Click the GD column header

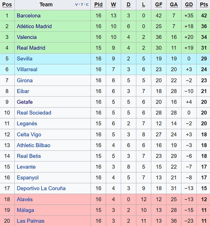189,5
